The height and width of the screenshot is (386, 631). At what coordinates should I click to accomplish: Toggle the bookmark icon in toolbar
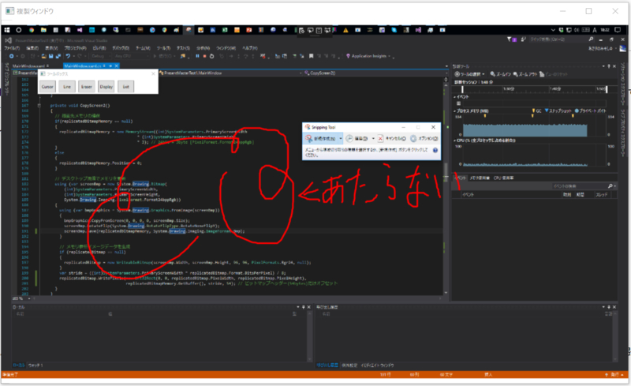[x=311, y=56]
